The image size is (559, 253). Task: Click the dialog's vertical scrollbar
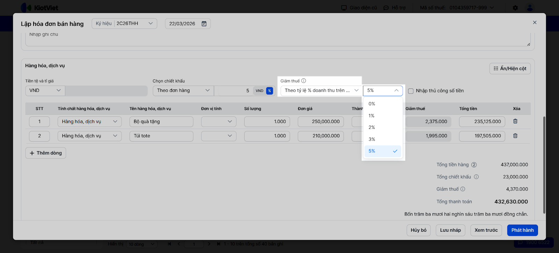click(544, 164)
